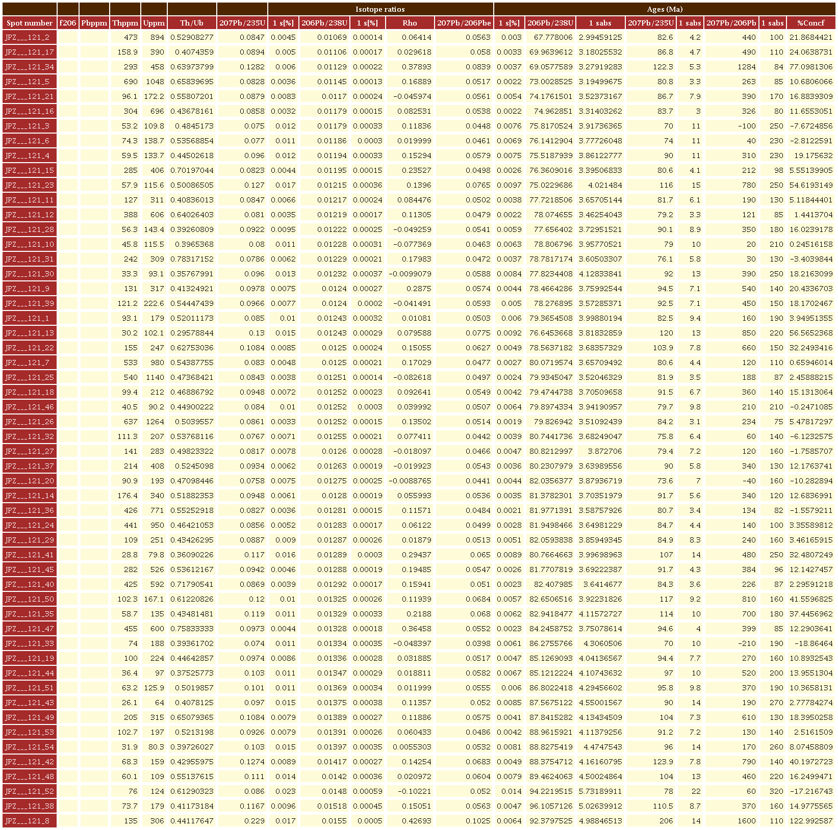Click the Uppm column header
This screenshot has width=838, height=830.
click(154, 22)
